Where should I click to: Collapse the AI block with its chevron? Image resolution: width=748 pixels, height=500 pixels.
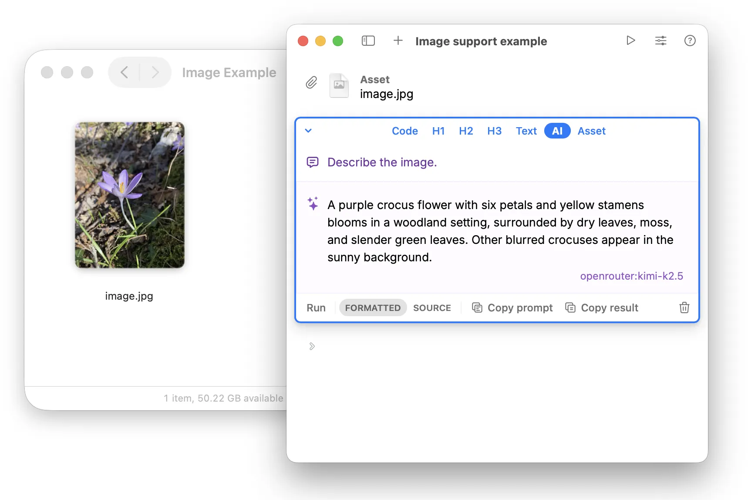pos(308,131)
